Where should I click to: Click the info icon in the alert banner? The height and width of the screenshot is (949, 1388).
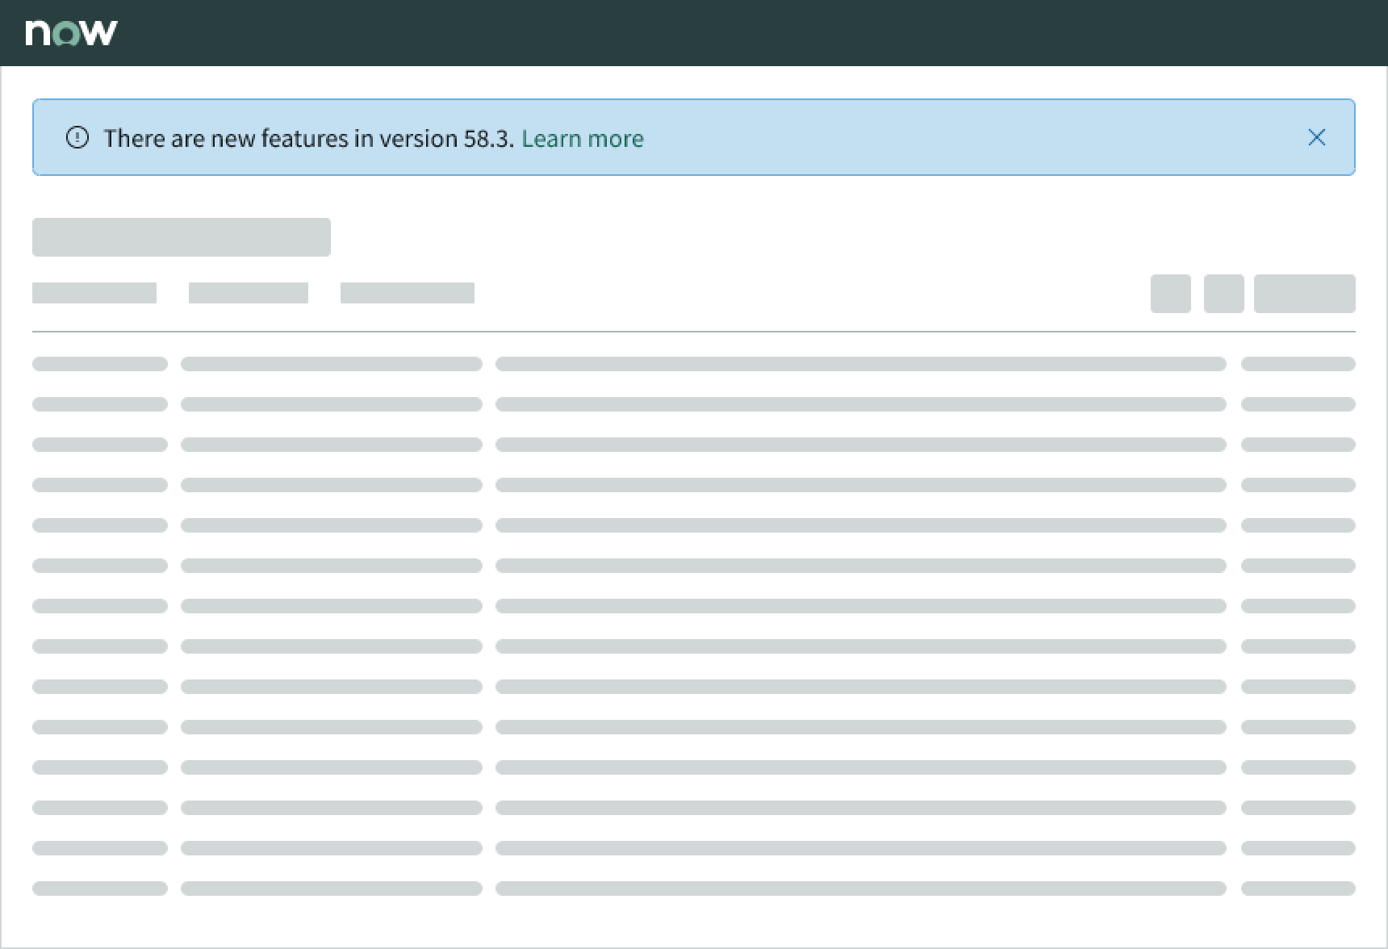pos(77,138)
